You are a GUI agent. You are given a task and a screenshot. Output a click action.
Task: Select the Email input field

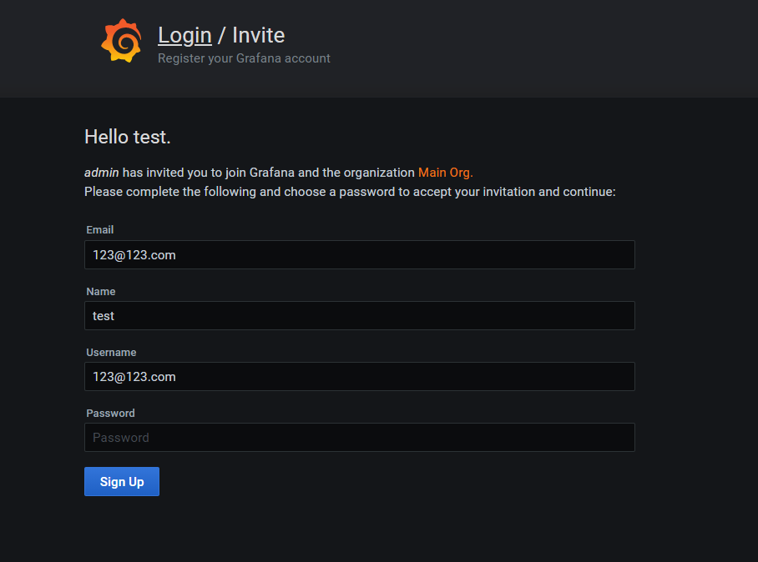pyautogui.click(x=359, y=254)
